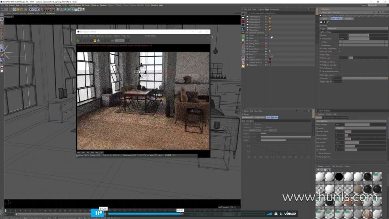Select the Soft Selection tab
389x219 pixels.
point(272,117)
